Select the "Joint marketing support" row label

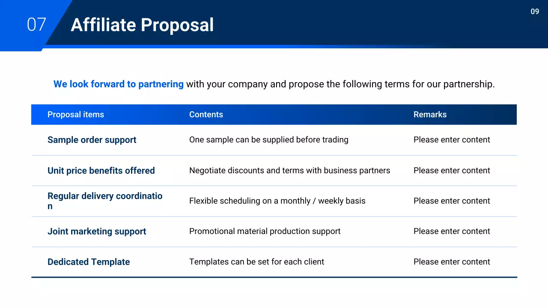[x=97, y=231]
